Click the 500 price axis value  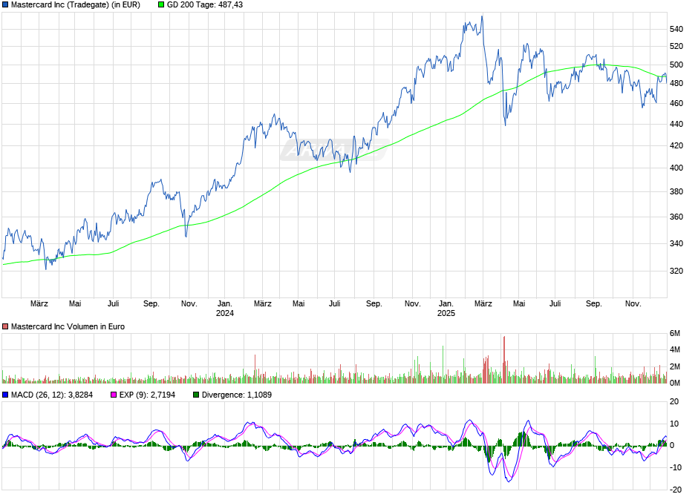pyautogui.click(x=676, y=65)
